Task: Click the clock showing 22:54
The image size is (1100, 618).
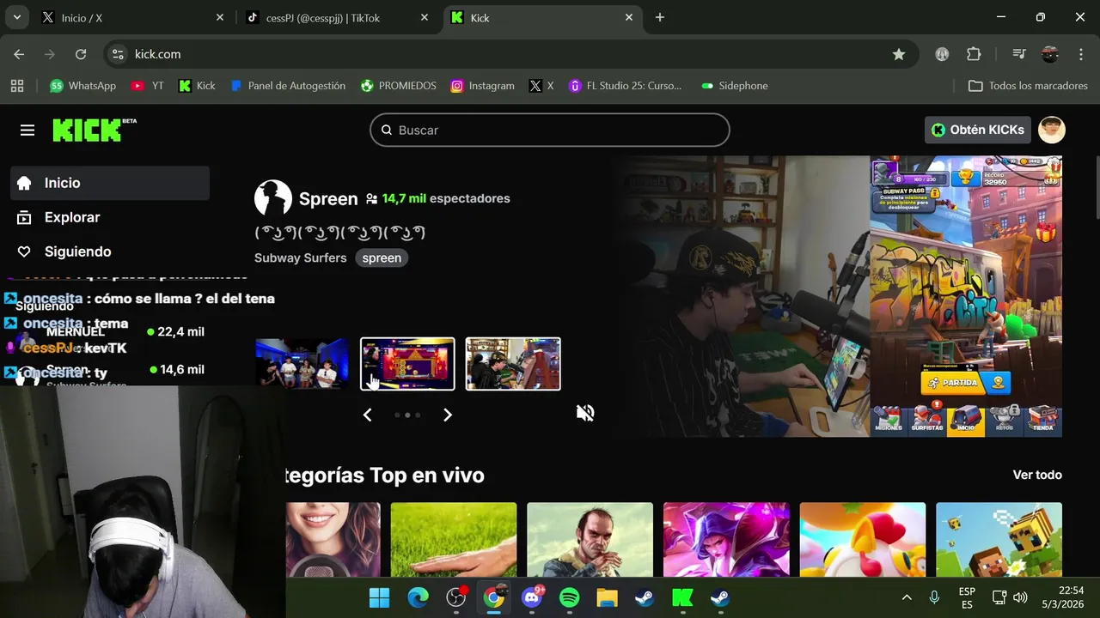Action: click(1072, 591)
